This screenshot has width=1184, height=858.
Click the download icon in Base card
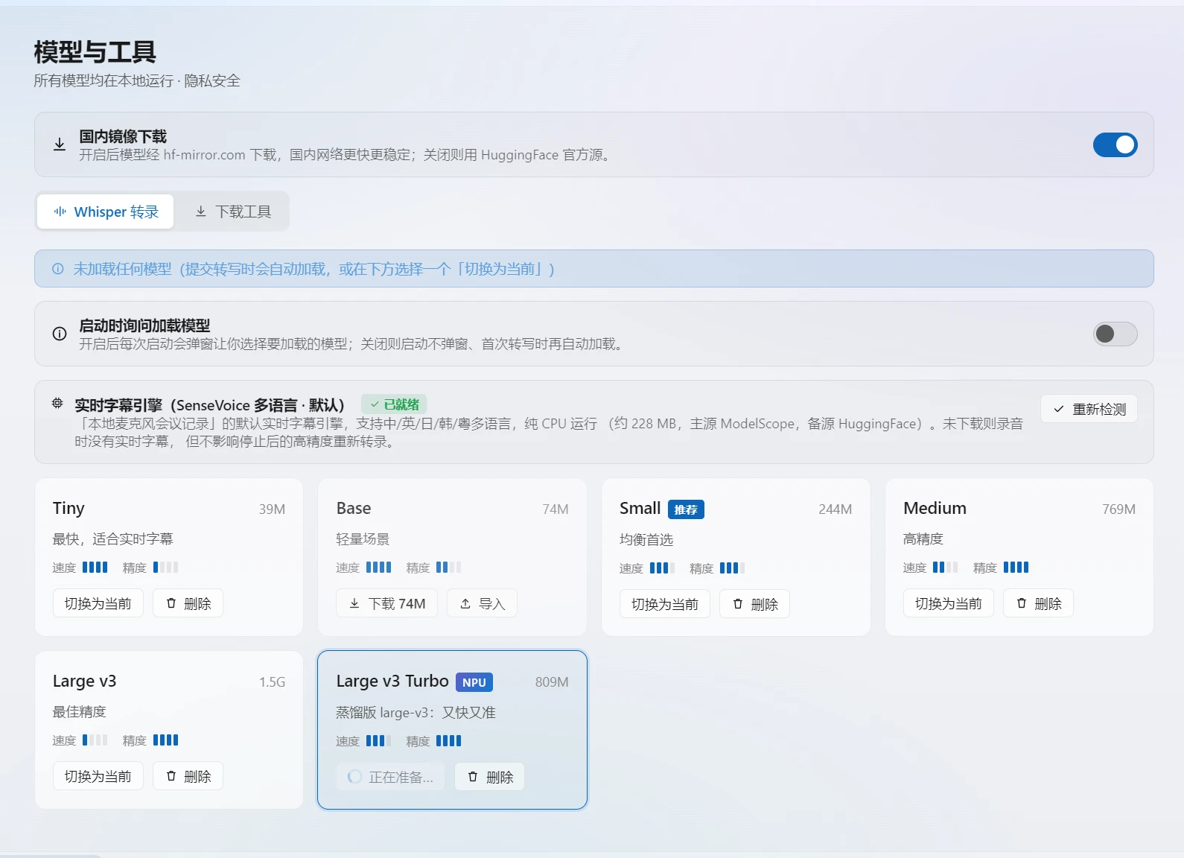point(354,603)
